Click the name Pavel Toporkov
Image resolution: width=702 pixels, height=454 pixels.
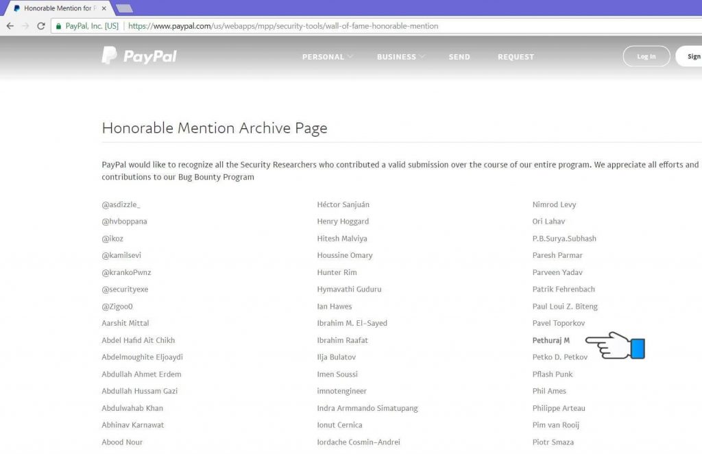pos(559,323)
